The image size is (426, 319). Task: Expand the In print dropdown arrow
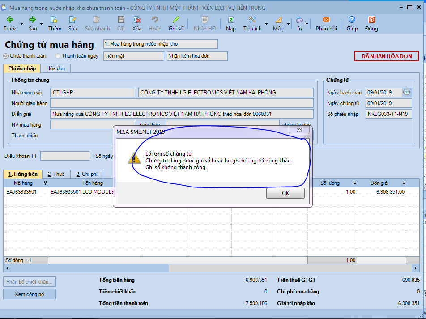307,24
